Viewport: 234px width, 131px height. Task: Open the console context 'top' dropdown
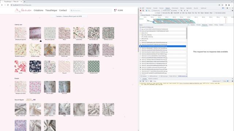[x=147, y=81]
